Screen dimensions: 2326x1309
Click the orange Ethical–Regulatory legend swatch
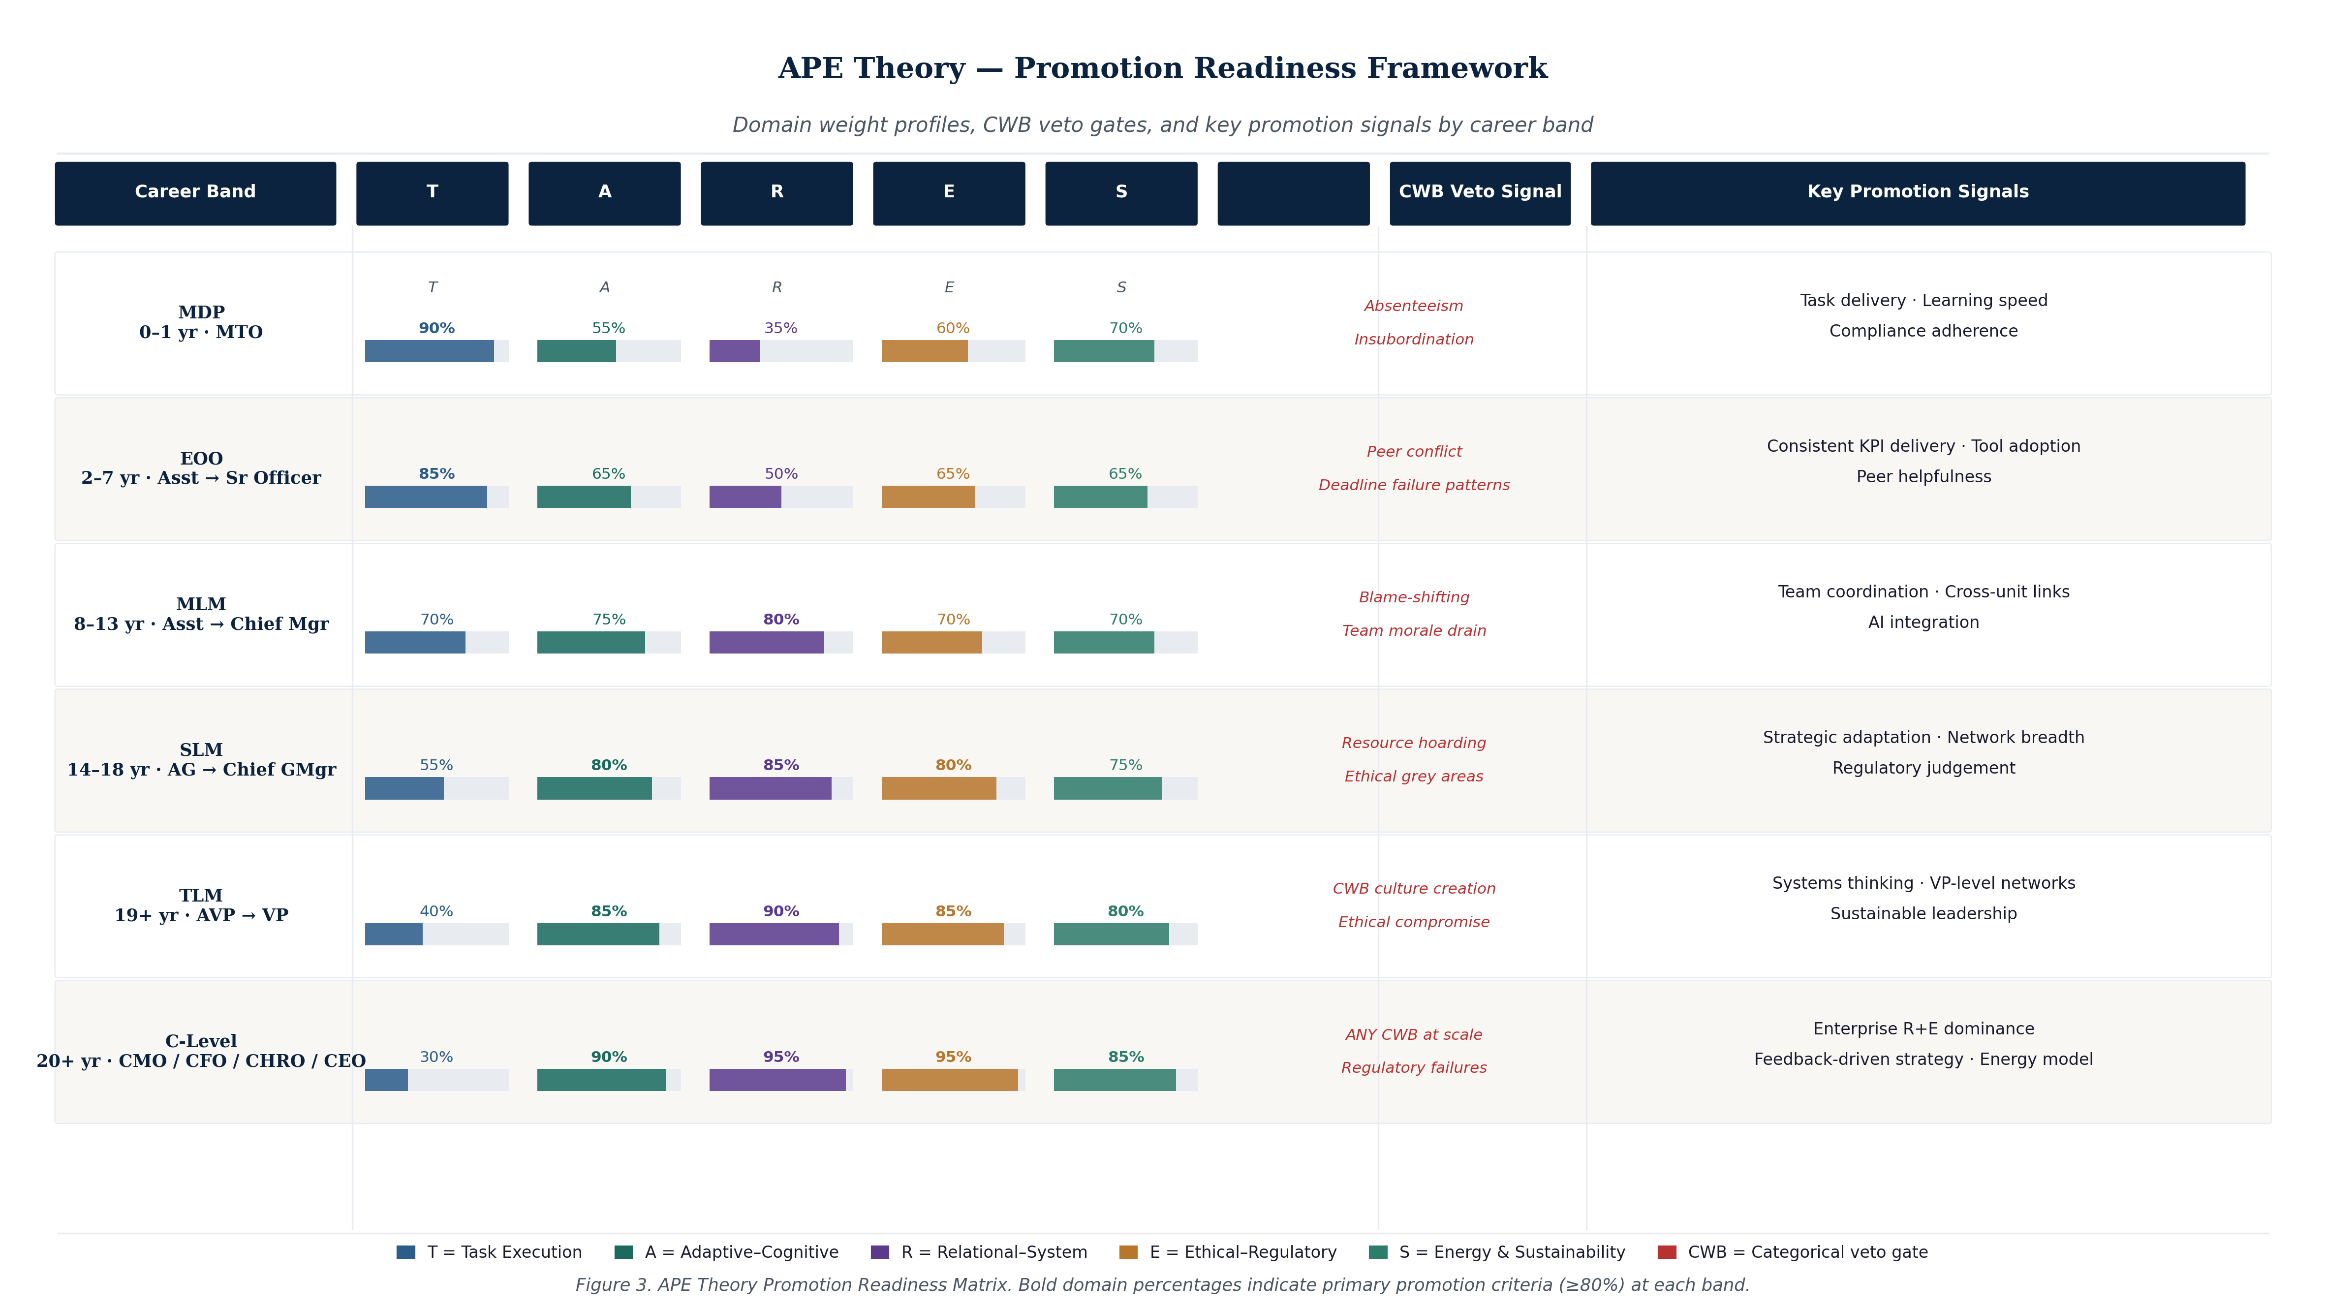click(1129, 1252)
